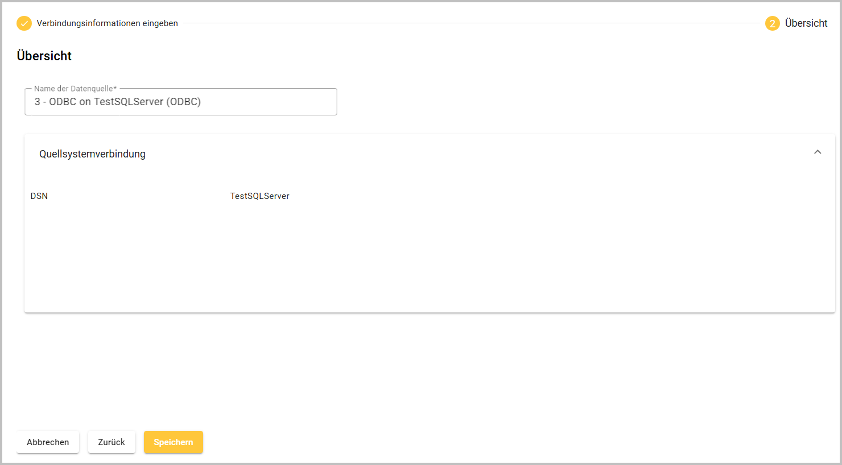The image size is (842, 465).
Task: Click the bold Übersicht page heading
Action: point(44,56)
